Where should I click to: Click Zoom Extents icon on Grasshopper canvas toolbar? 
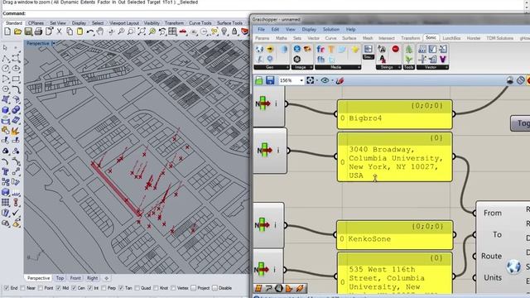coord(310,80)
